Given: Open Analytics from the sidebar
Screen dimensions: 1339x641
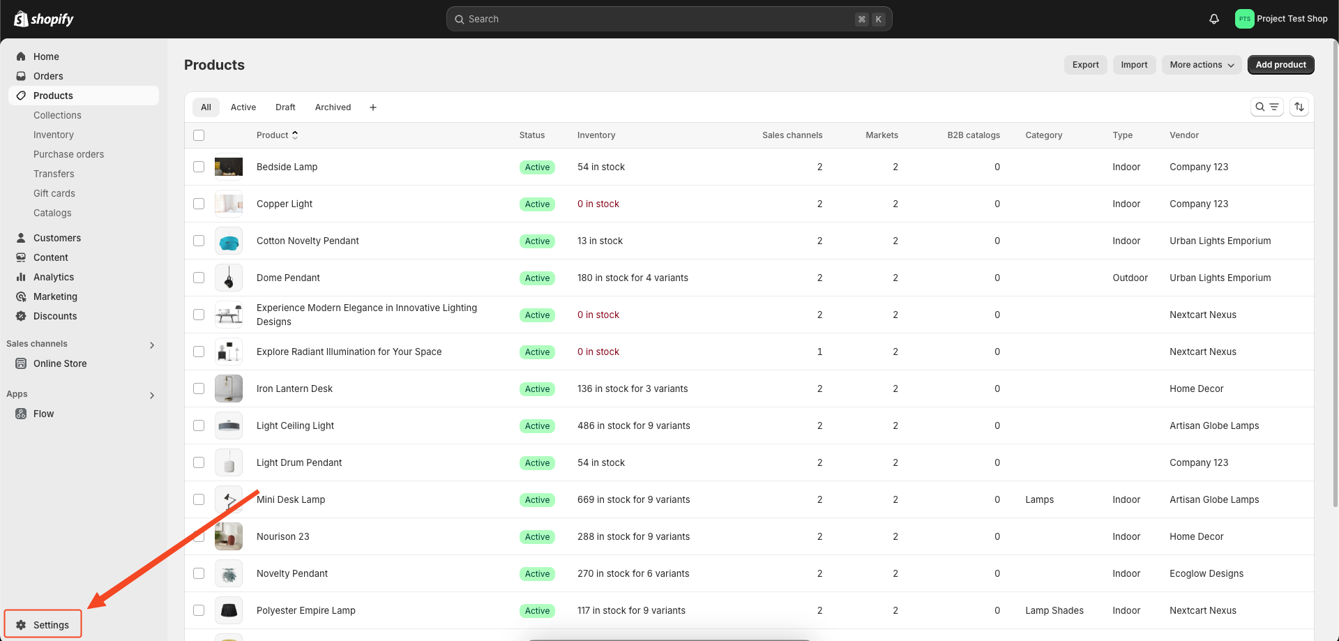Looking at the screenshot, I should click(53, 277).
